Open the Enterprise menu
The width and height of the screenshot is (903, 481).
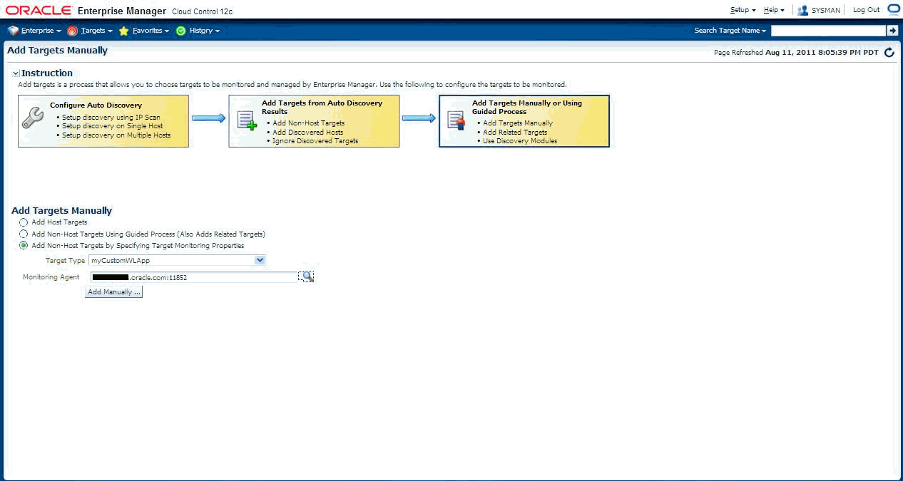[41, 31]
